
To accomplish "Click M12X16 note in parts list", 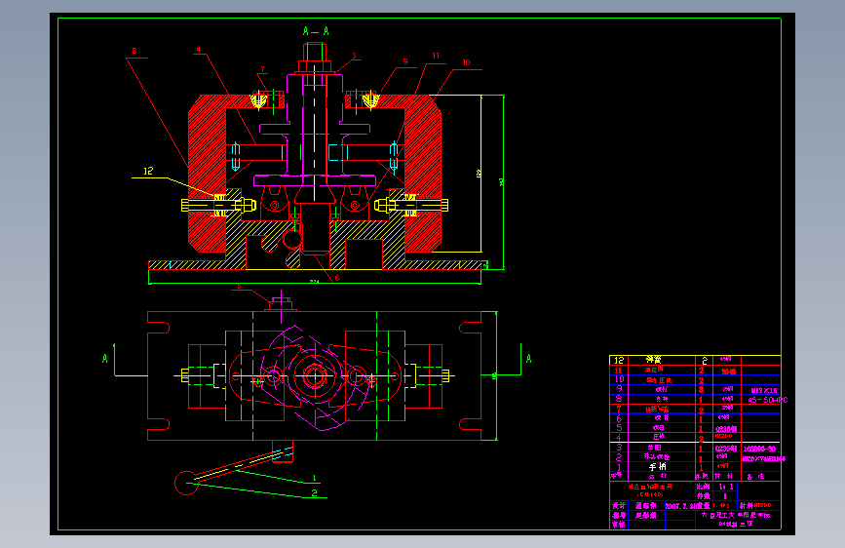I will coord(764,390).
